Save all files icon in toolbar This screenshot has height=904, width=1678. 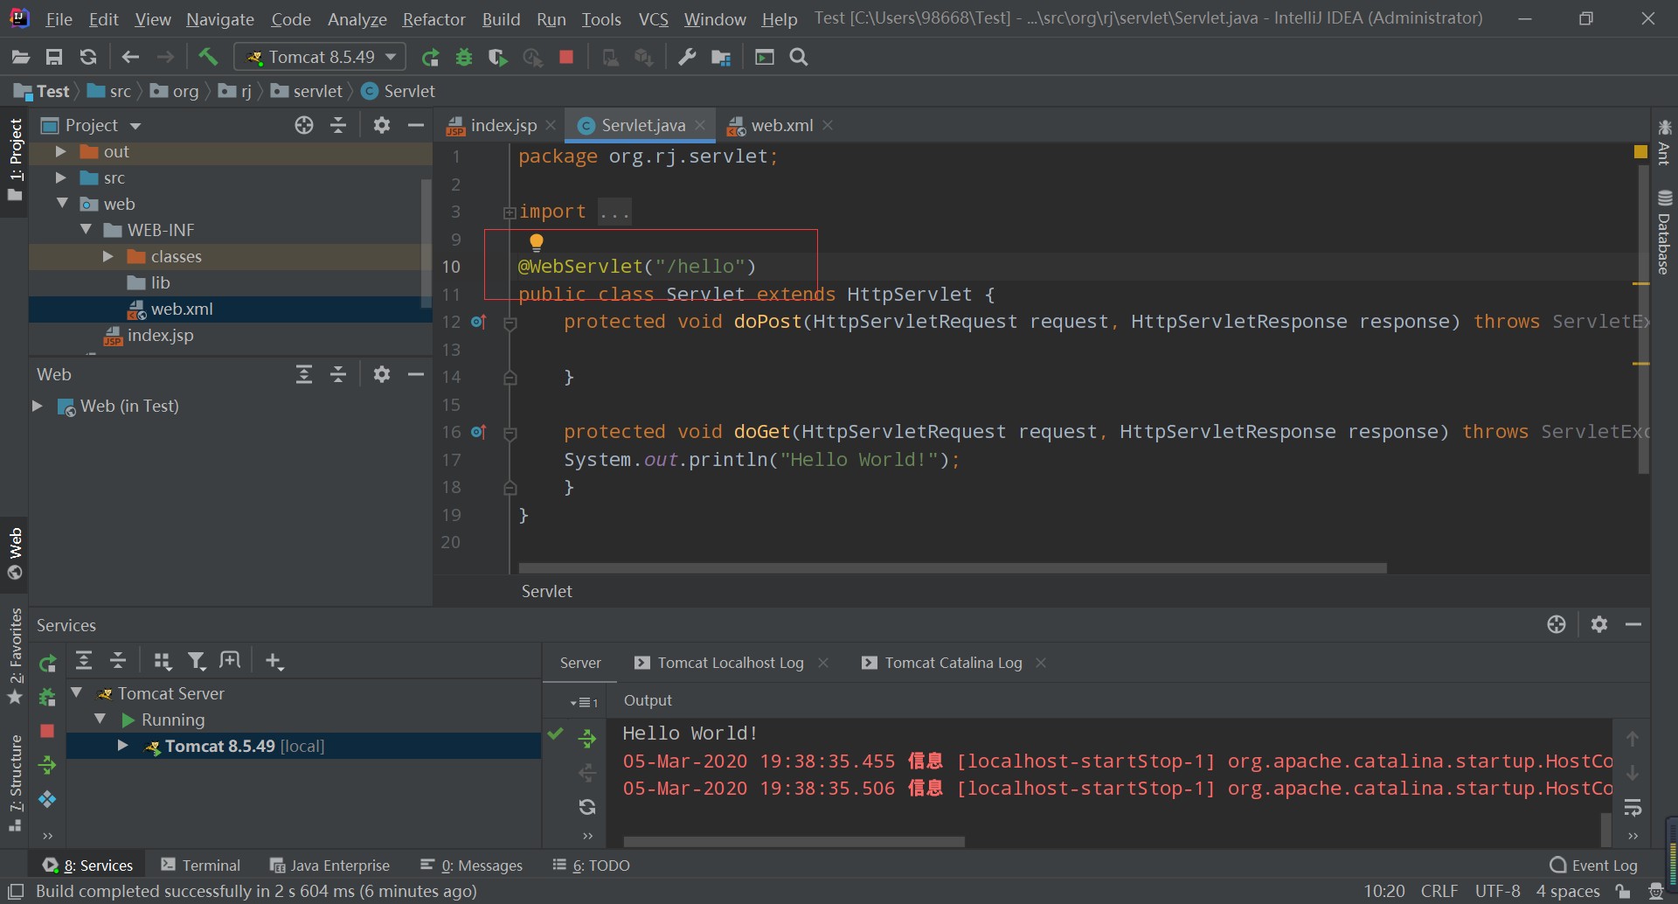[54, 58]
